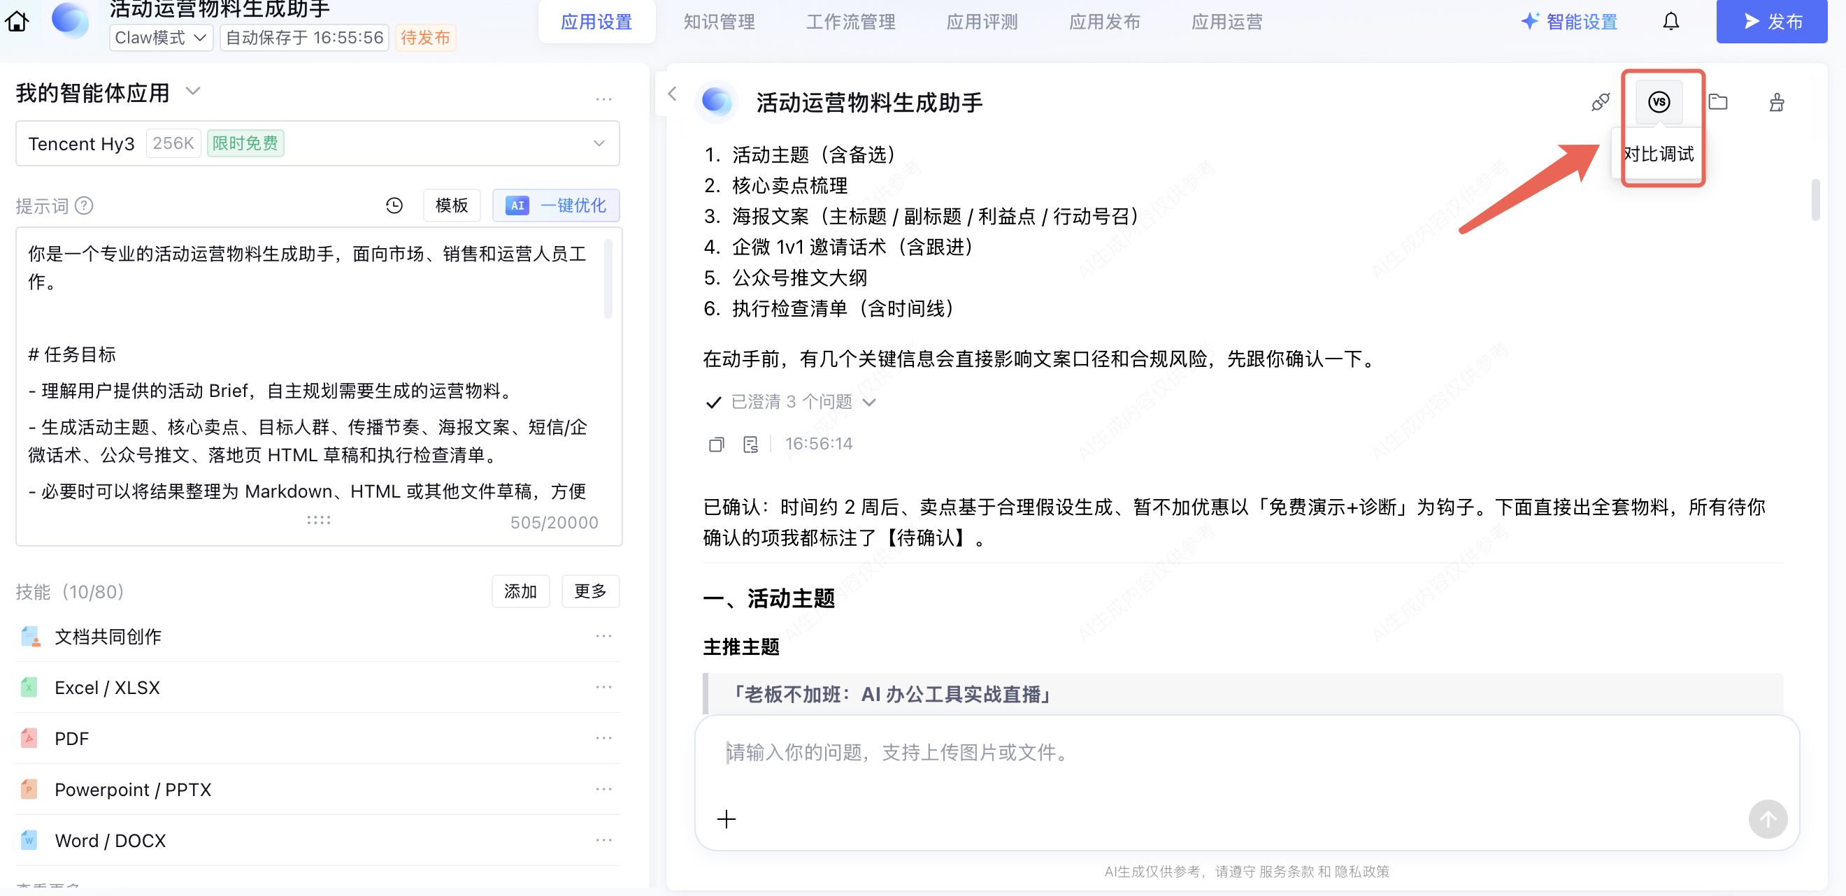Viewport: 1846px width, 896px height.
Task: Open the log icon beside copy
Action: [x=750, y=445]
